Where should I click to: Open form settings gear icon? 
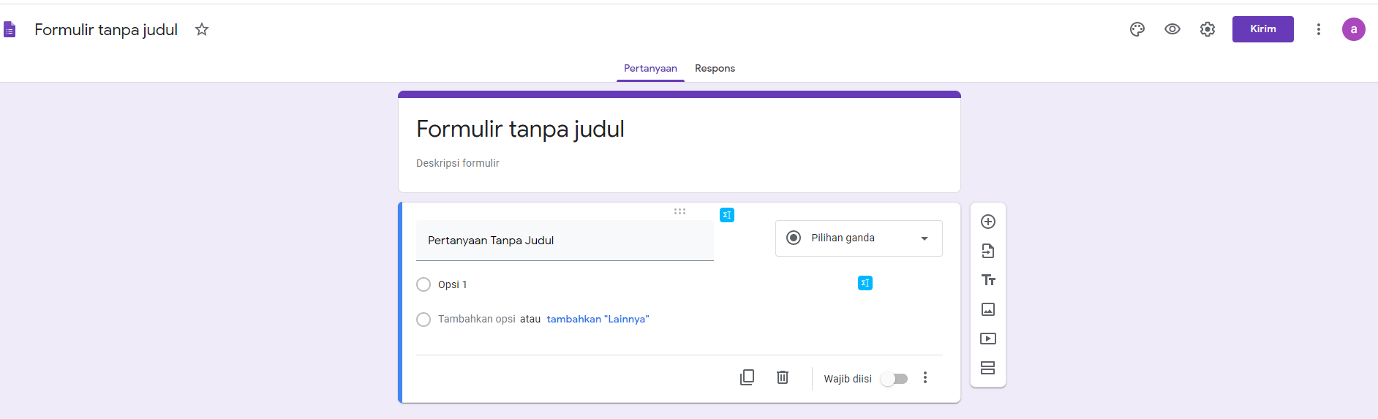coord(1208,29)
